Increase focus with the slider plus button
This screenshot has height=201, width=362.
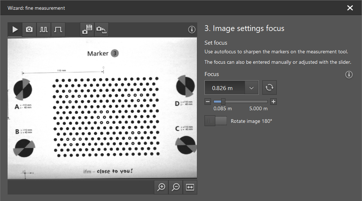(x=273, y=102)
